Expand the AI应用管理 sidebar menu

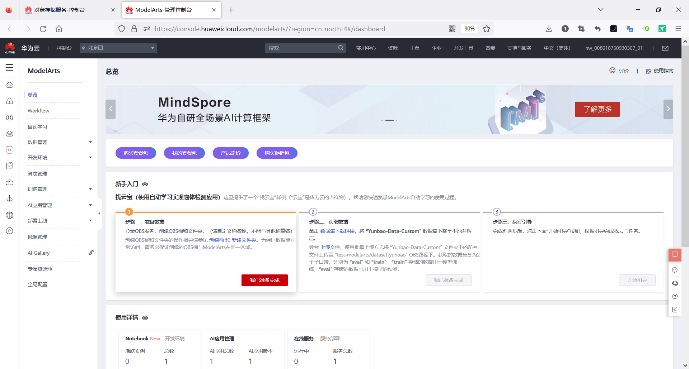[x=90, y=205]
